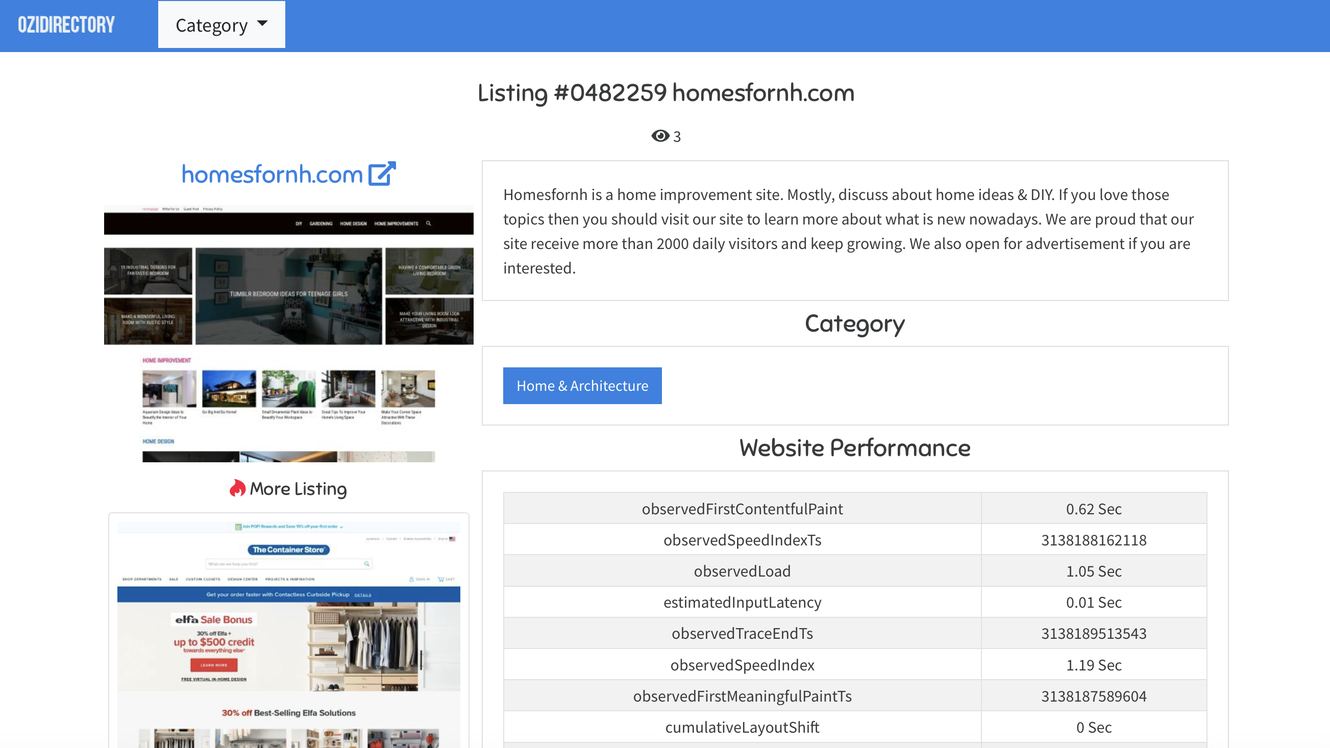Click the Homepage link in homesfornh's top bar
Image resolution: width=1330 pixels, height=748 pixels.
click(x=151, y=209)
